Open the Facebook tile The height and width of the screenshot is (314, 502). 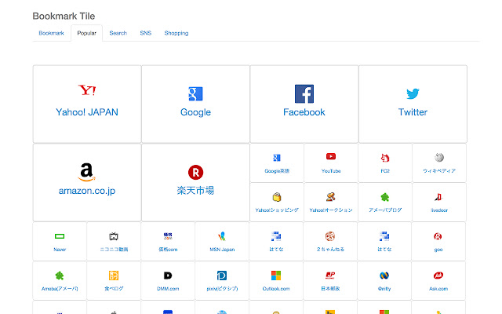[304, 104]
